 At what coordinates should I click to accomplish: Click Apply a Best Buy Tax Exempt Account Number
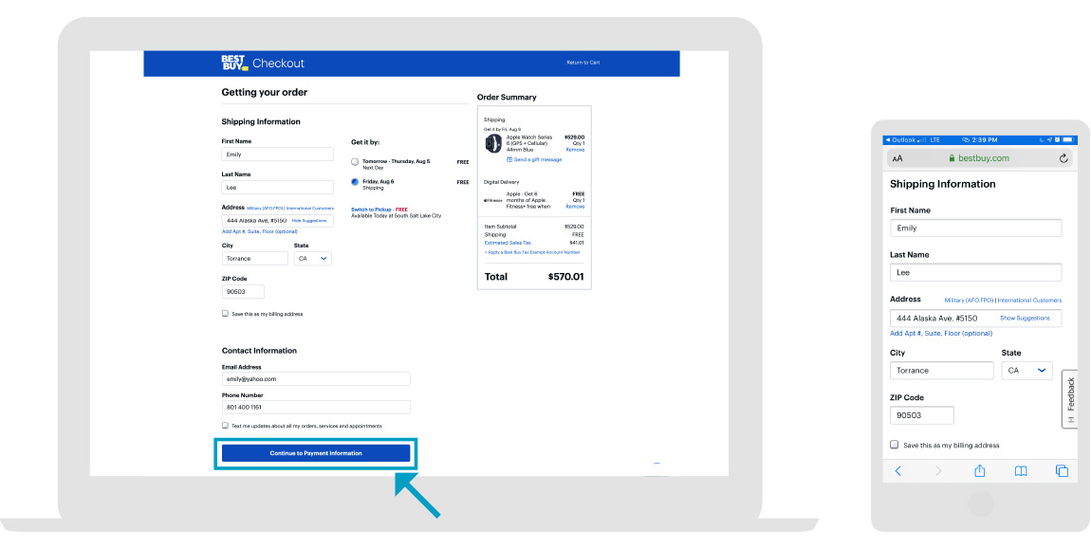[x=532, y=252]
